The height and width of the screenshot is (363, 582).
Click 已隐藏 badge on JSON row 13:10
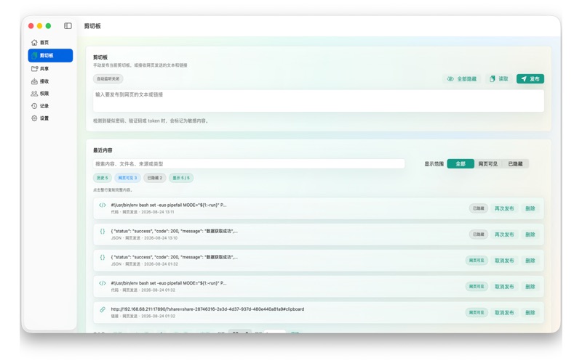[479, 234]
